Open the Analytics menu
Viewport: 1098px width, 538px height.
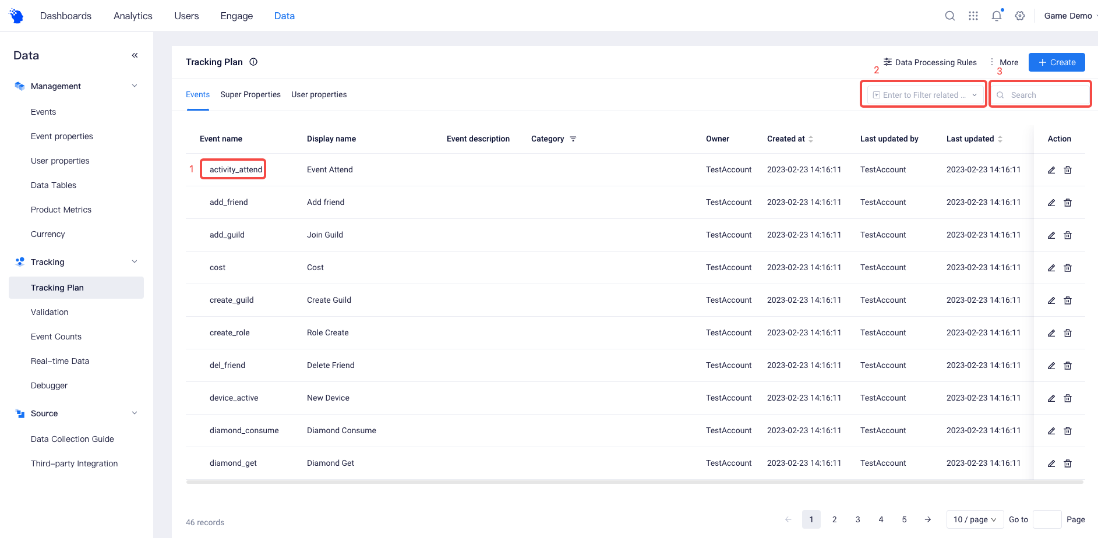coord(133,16)
